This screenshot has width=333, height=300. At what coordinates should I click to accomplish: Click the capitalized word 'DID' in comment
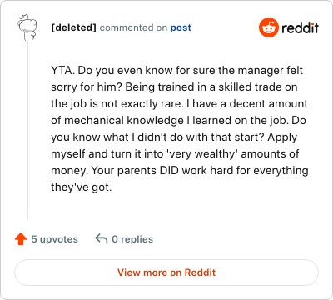[x=169, y=170]
